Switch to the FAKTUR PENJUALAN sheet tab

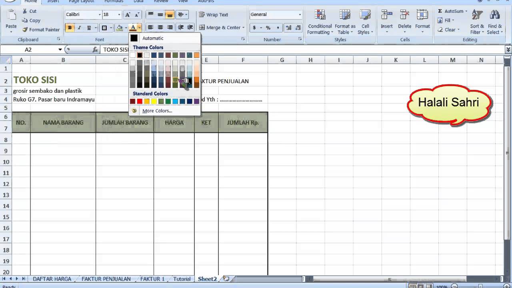pos(106,279)
